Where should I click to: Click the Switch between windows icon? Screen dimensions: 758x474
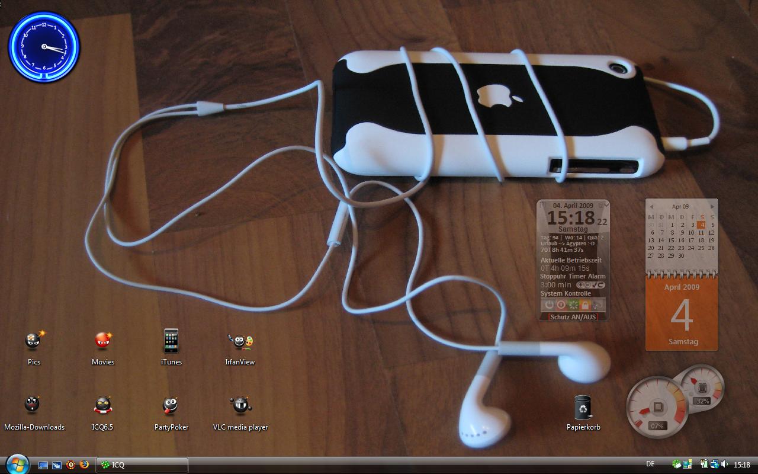[57, 465]
